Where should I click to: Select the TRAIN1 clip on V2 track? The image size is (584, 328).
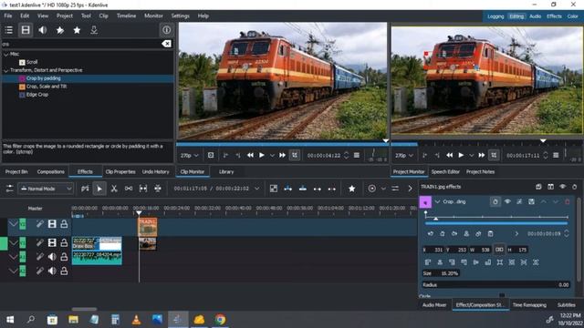[x=148, y=227]
